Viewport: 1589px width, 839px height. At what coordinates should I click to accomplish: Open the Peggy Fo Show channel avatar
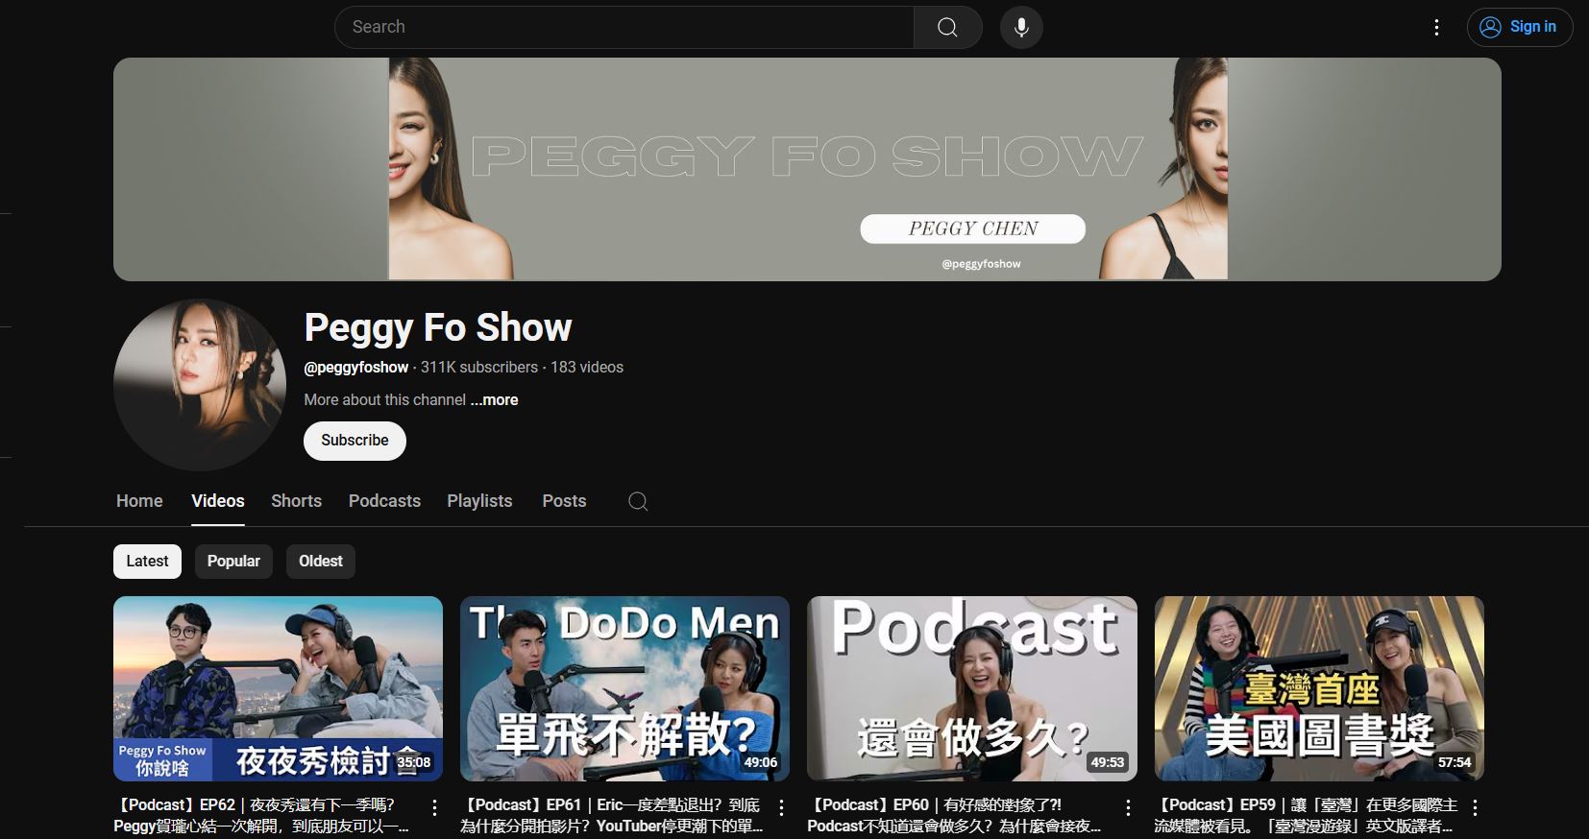[x=200, y=385]
